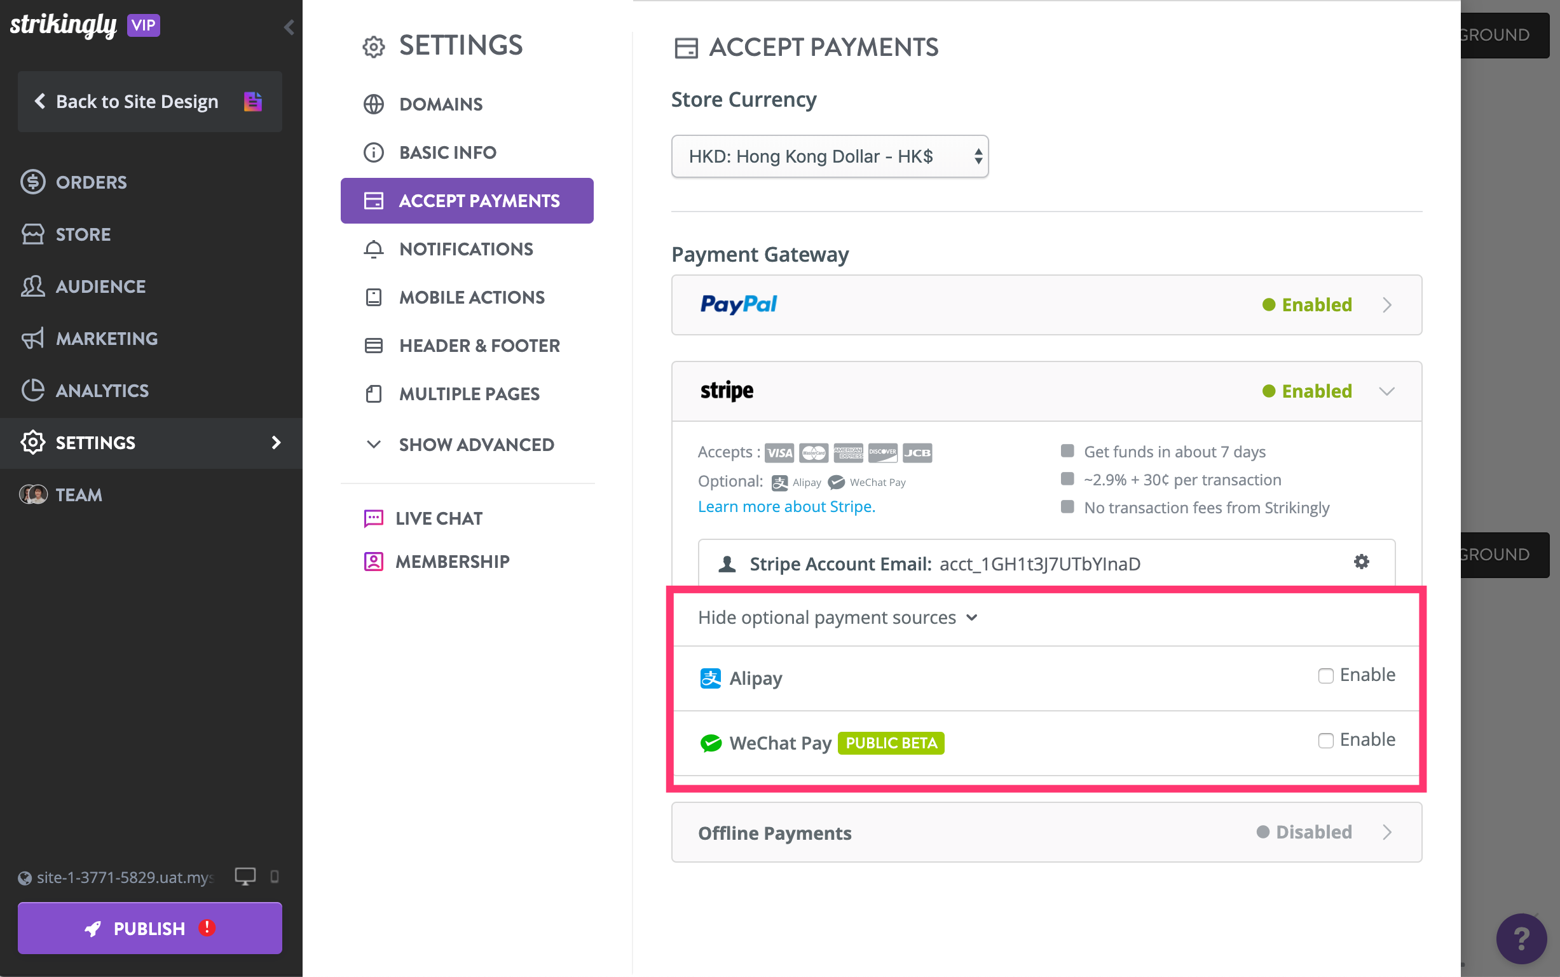Click the Publish button
The width and height of the screenshot is (1560, 977).
coord(150,928)
